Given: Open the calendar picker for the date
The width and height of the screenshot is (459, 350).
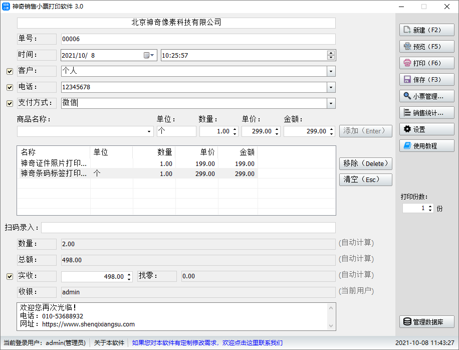Looking at the screenshot, I should coord(149,55).
